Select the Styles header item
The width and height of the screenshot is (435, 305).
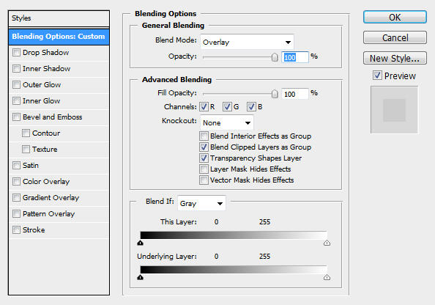point(59,18)
